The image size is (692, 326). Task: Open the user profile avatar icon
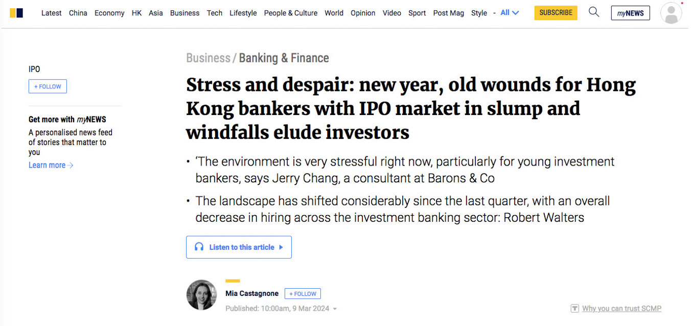pos(671,13)
